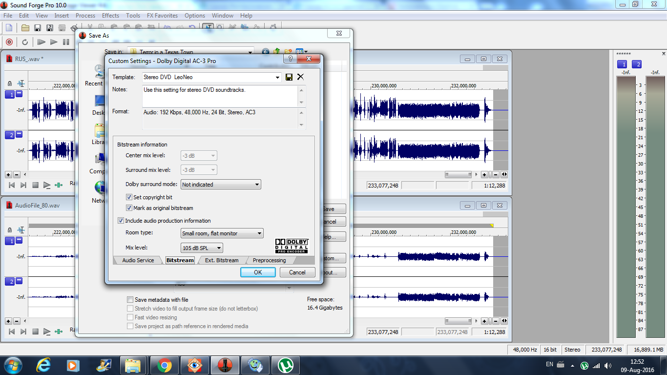The height and width of the screenshot is (375, 667).
Task: Click uTorrent icon in taskbar
Action: click(285, 365)
